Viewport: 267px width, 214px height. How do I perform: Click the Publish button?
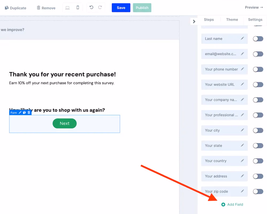(142, 8)
